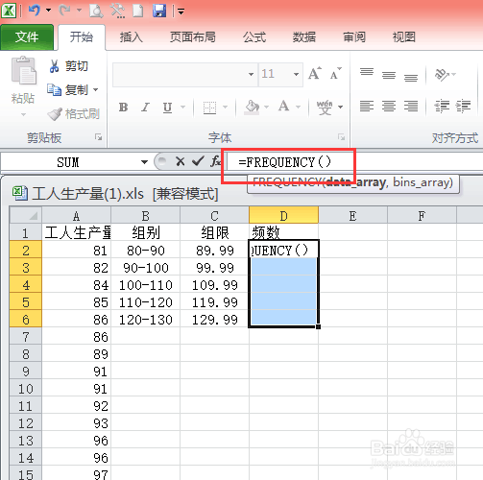
Task: Toggle Underline formatting
Action: click(x=167, y=107)
